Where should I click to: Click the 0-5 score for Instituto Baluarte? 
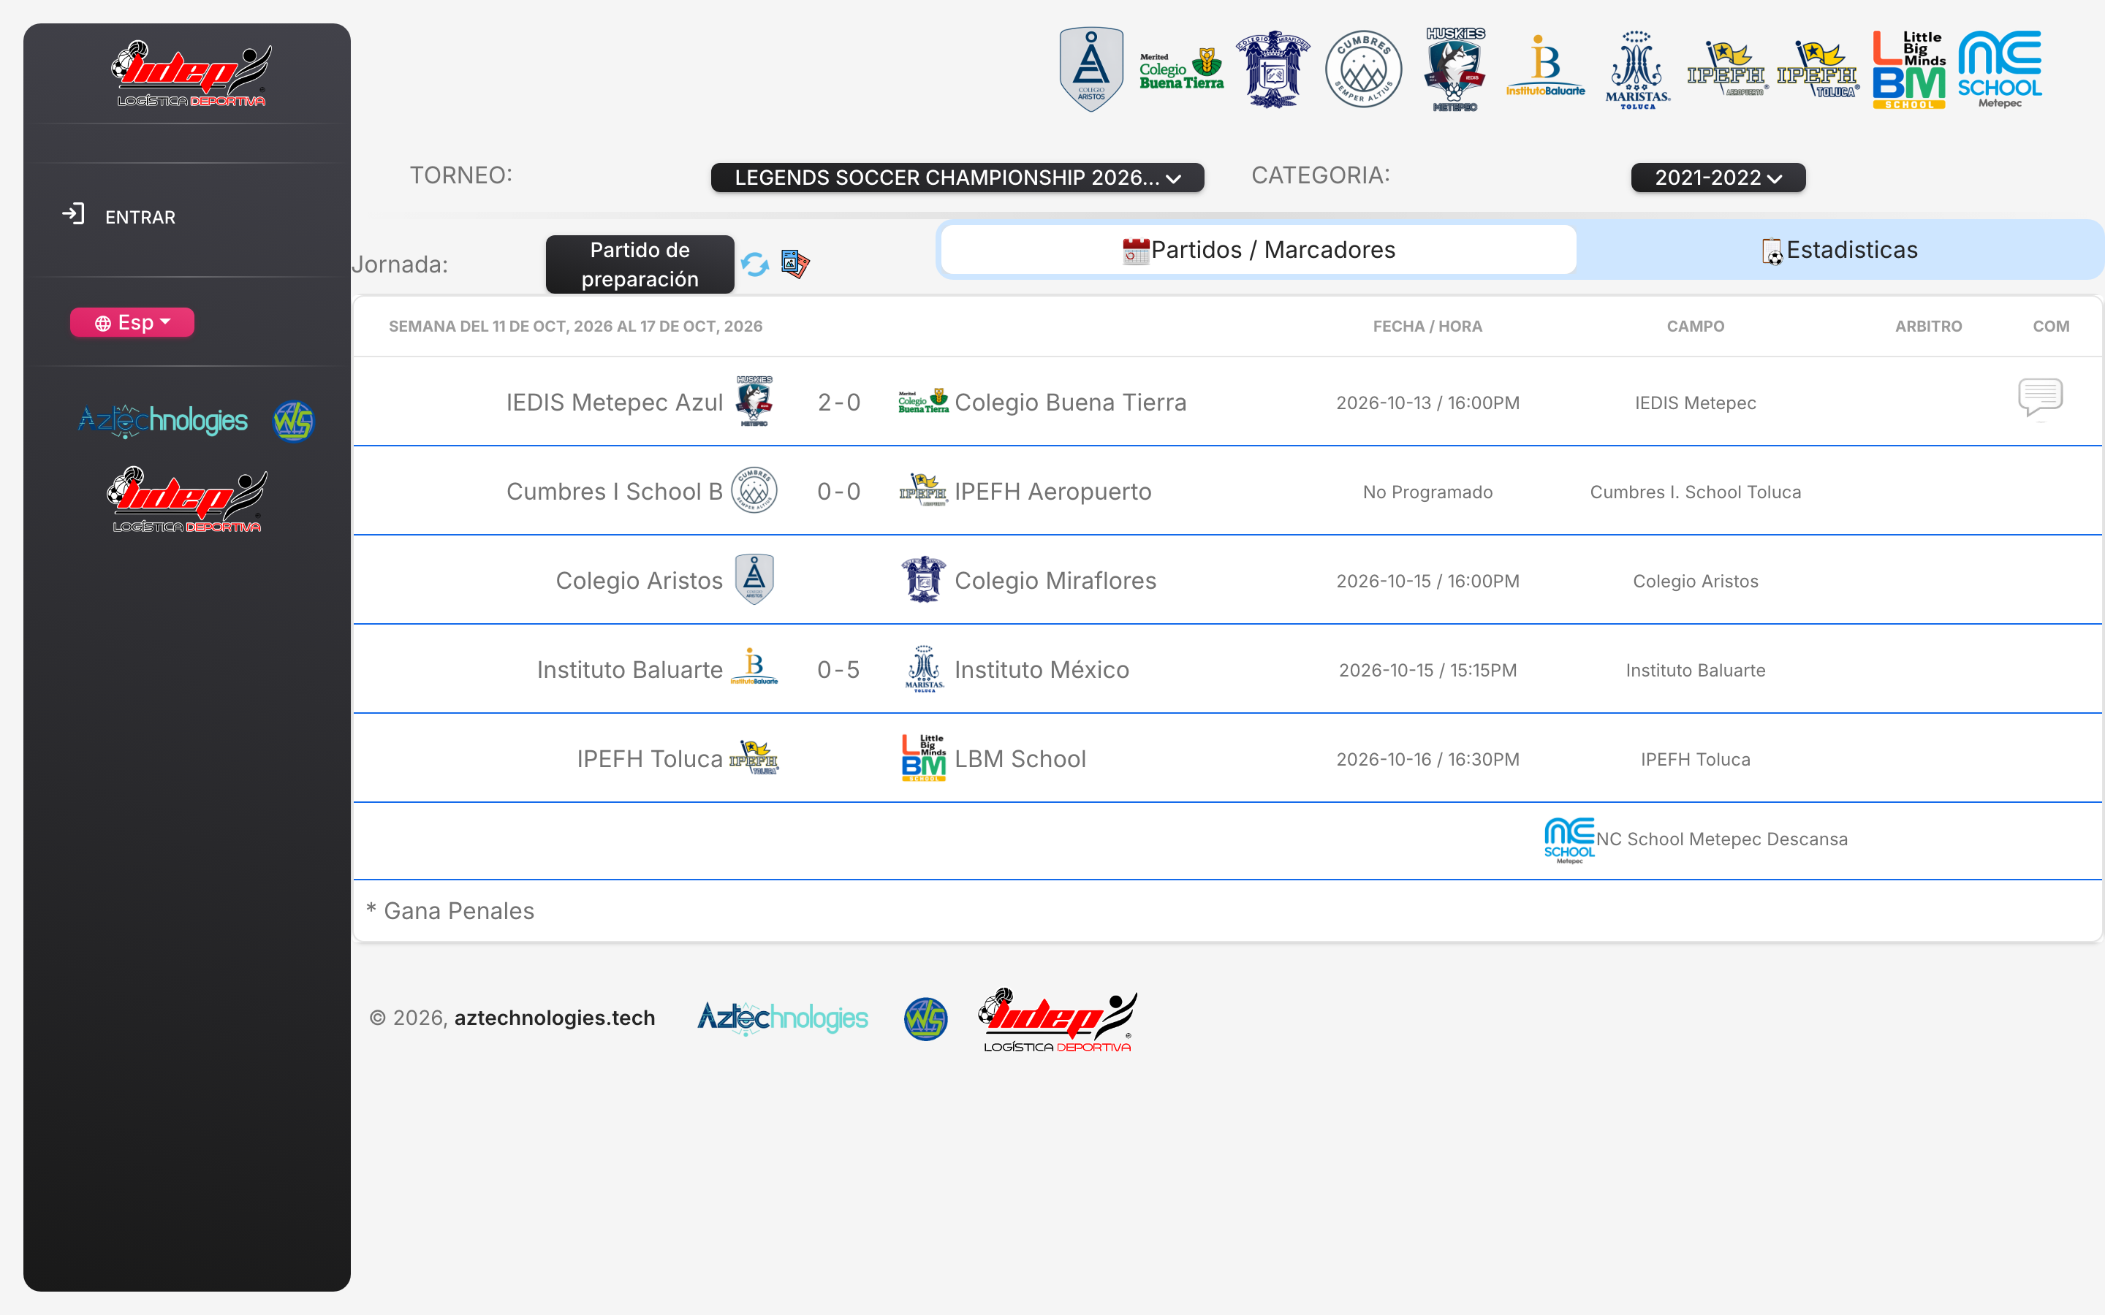[838, 670]
